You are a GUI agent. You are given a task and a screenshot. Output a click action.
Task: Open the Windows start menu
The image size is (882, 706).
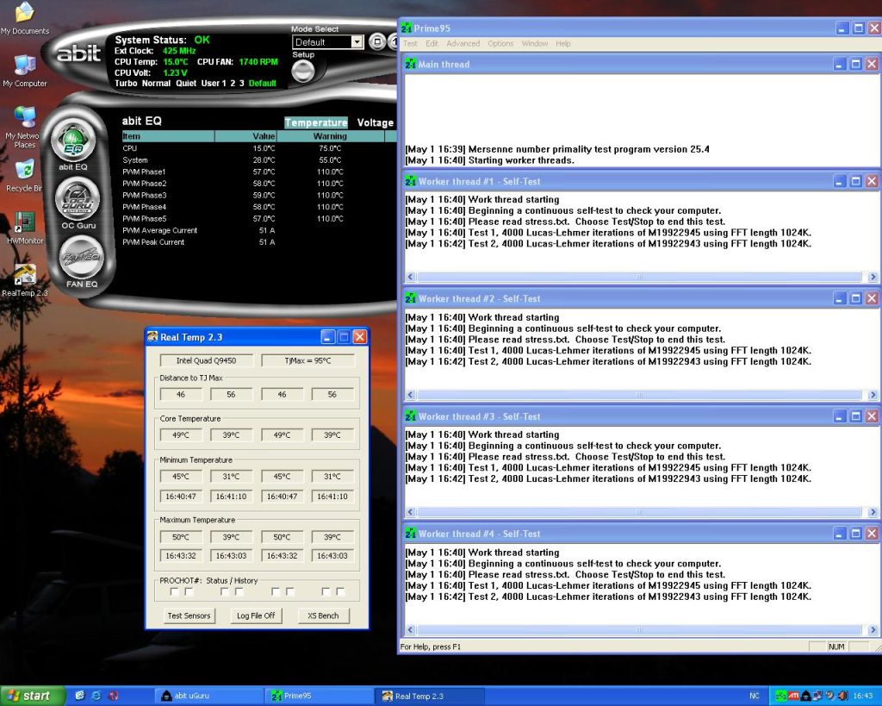pyautogui.click(x=33, y=696)
